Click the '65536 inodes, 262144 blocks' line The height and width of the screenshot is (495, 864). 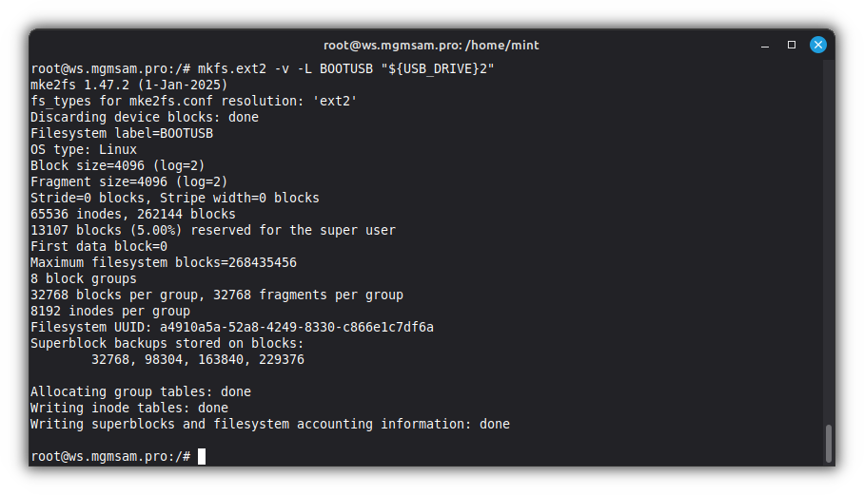pyautogui.click(x=133, y=214)
